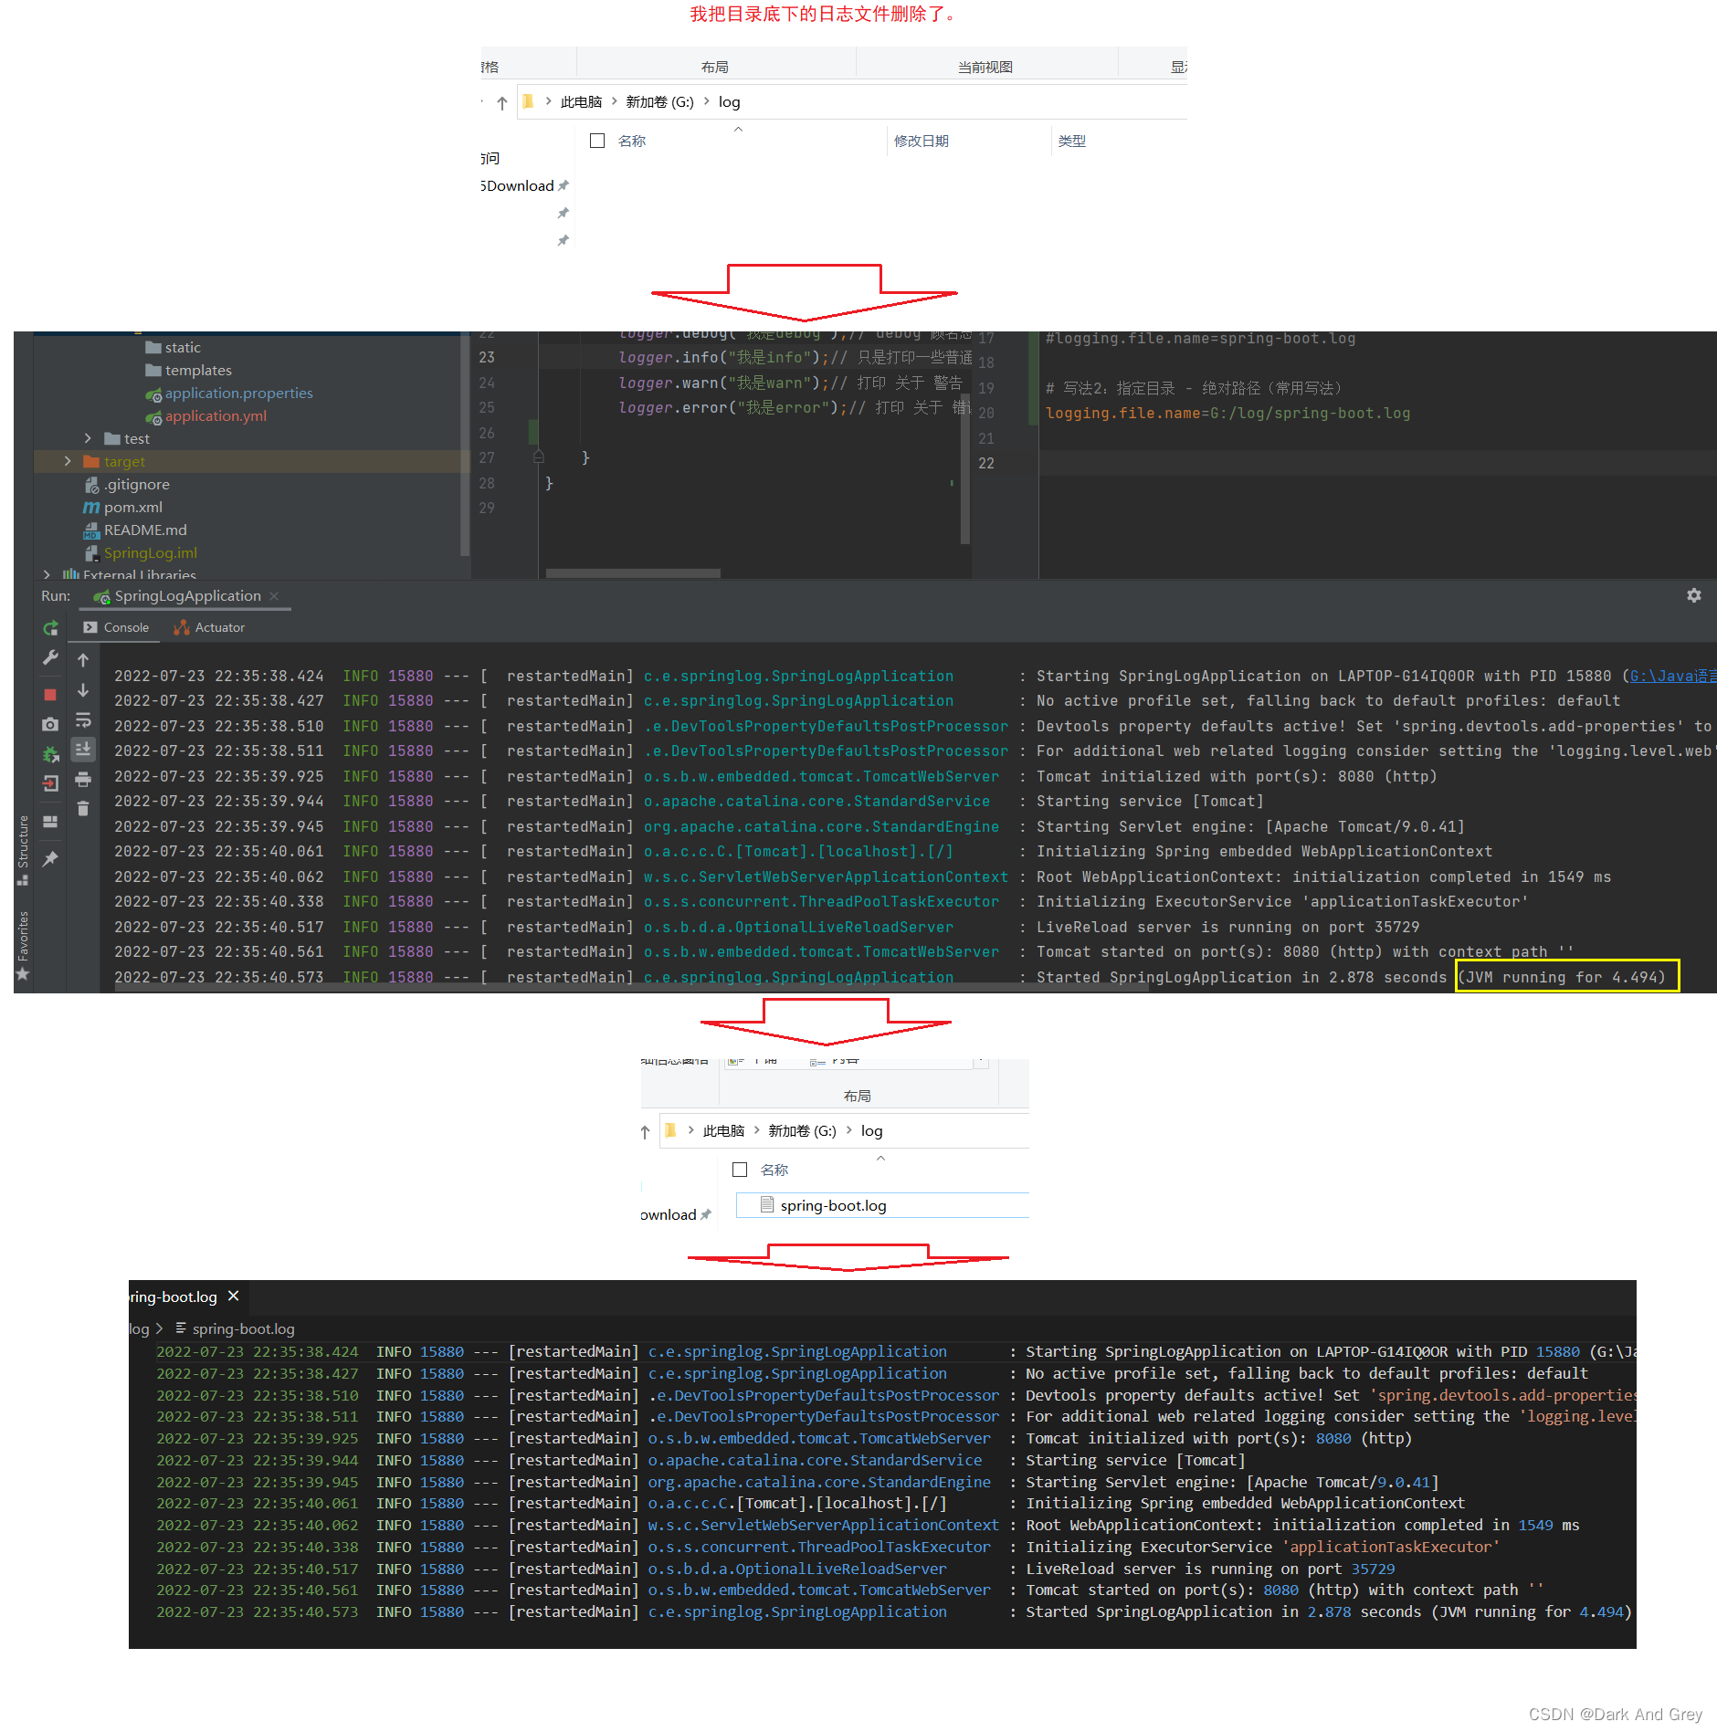Click the green bug attach-debugger icon

(x=51, y=754)
